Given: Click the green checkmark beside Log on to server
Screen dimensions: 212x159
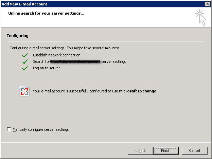Looking at the screenshot, I should 25,68.
